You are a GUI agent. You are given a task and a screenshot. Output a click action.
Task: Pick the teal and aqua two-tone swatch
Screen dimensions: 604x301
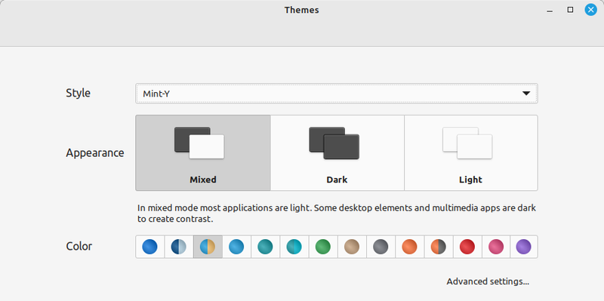[x=294, y=247]
